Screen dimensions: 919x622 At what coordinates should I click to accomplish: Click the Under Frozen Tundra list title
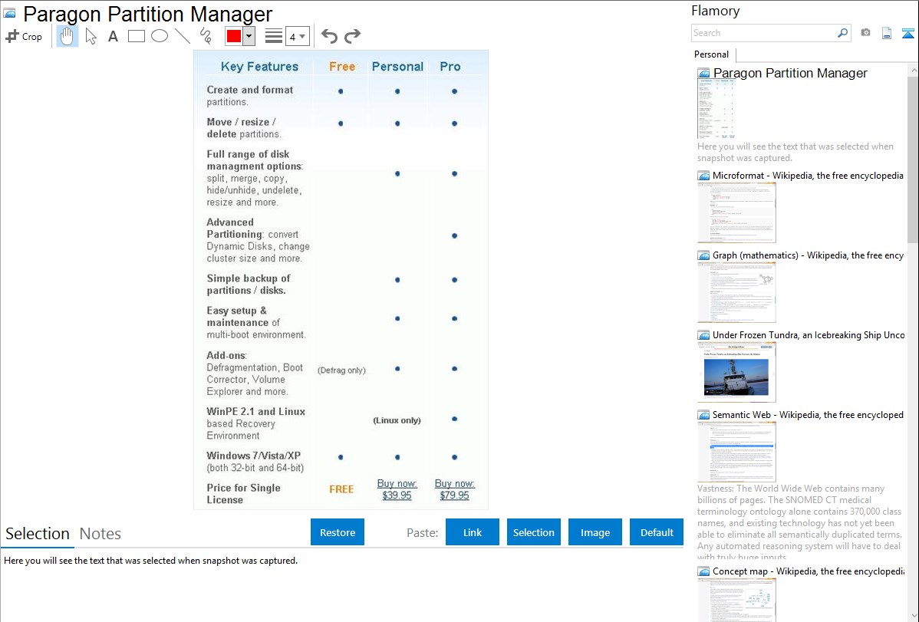(809, 334)
